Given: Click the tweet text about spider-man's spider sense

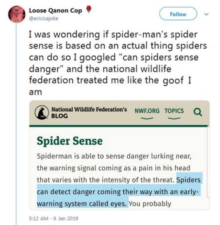Looking at the screenshot, I should (114, 62).
